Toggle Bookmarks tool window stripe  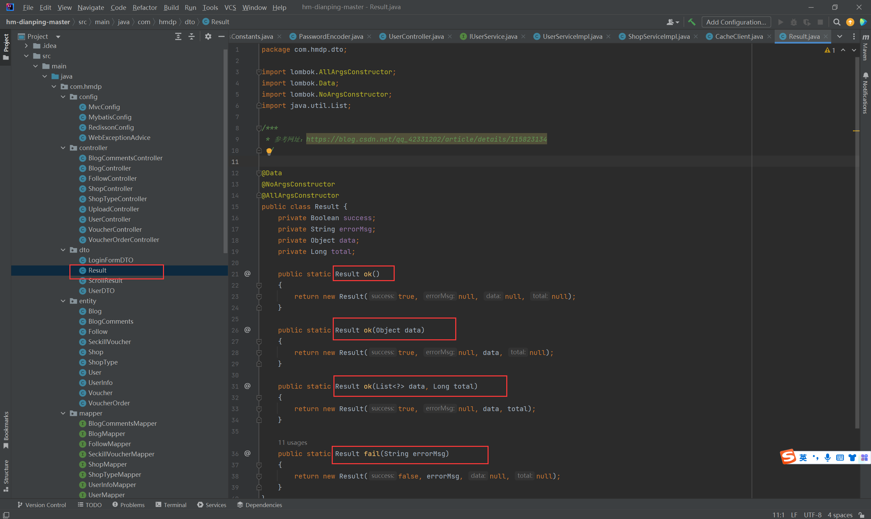coord(6,430)
